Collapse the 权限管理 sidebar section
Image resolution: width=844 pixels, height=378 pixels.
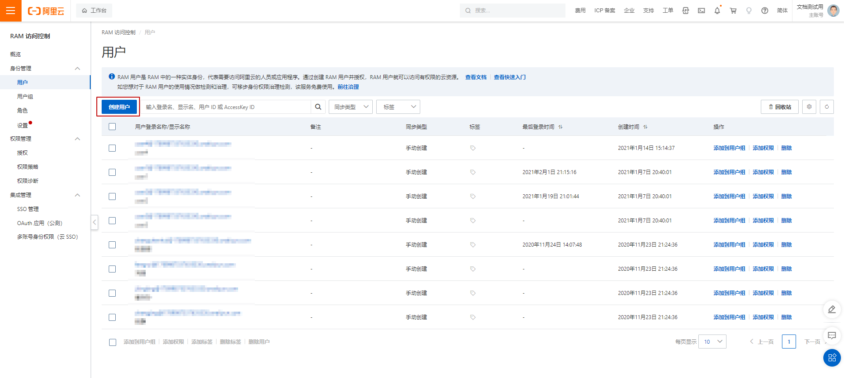pos(77,138)
